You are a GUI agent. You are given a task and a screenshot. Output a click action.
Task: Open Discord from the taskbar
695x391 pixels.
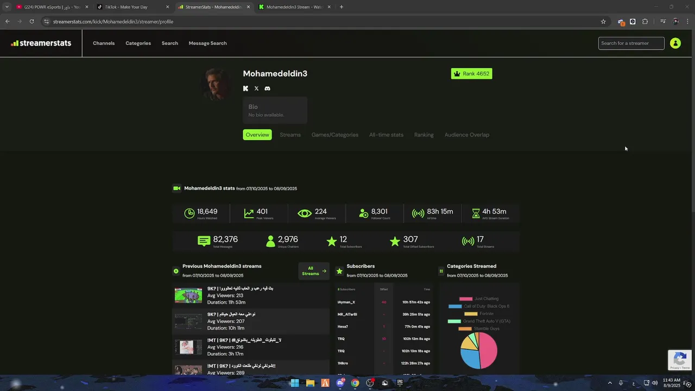(340, 383)
